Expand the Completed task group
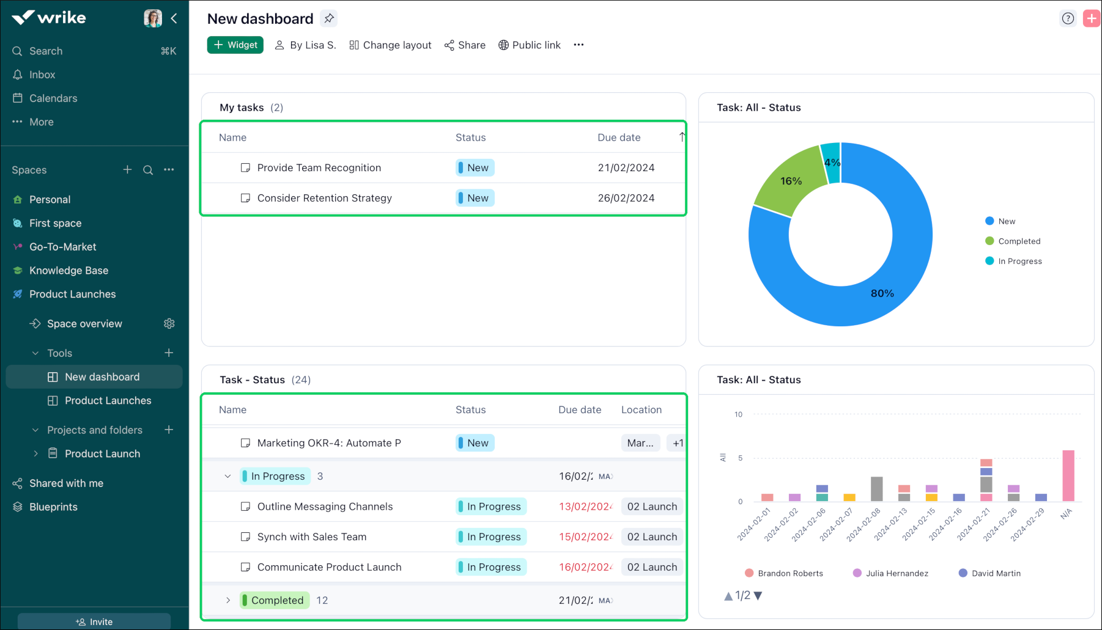The width and height of the screenshot is (1102, 630). (228, 600)
